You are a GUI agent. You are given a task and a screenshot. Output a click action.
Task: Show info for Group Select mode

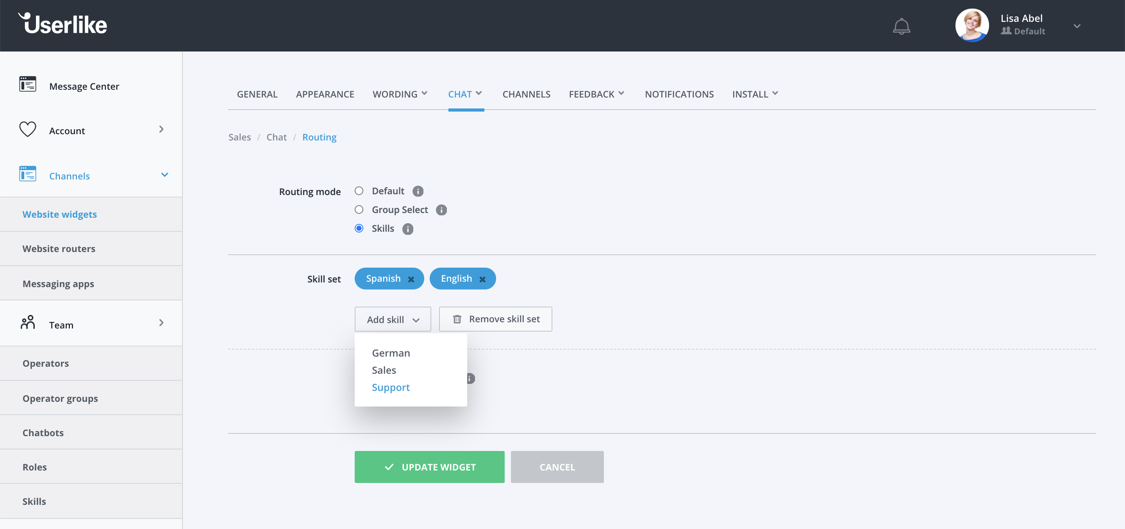pyautogui.click(x=441, y=210)
